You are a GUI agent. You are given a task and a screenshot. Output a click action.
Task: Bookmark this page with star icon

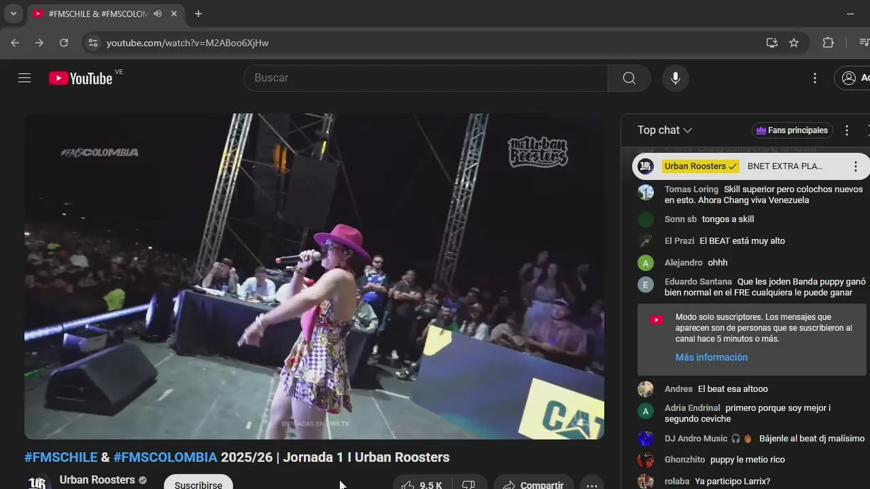click(794, 43)
